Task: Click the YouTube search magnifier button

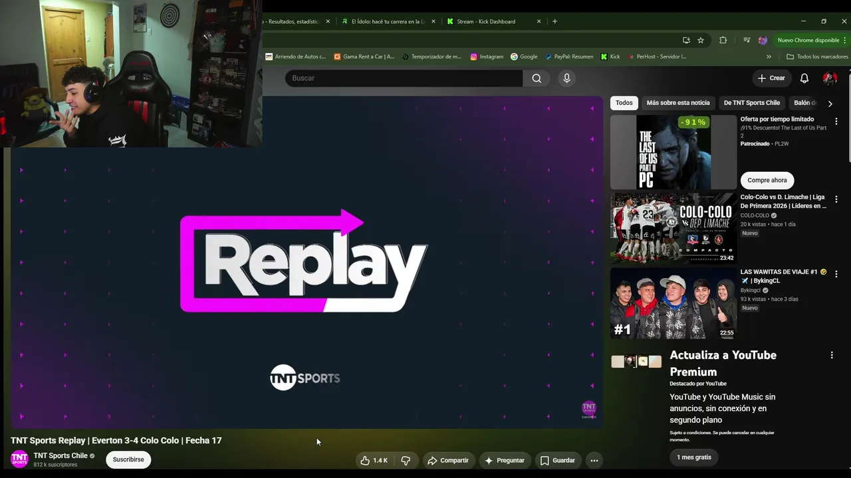Action: pos(537,78)
